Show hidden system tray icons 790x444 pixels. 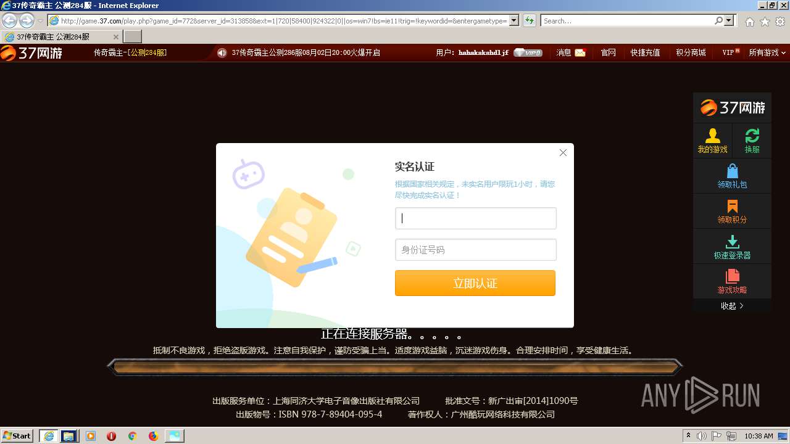click(x=689, y=436)
